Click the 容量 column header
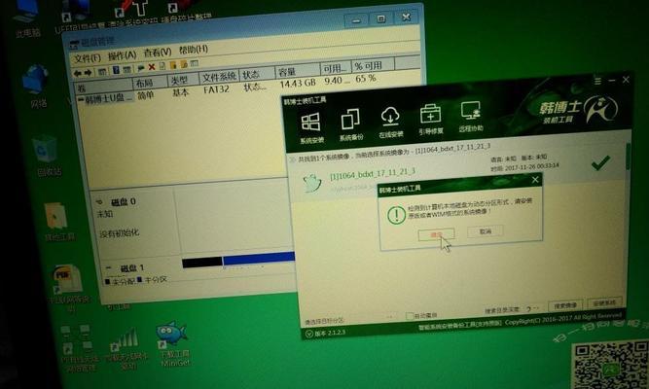The width and height of the screenshot is (649, 389). tap(297, 71)
